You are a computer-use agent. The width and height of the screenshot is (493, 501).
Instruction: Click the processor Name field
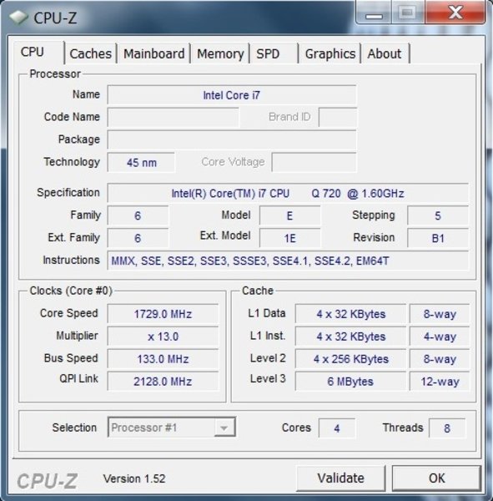pyautogui.click(x=232, y=95)
